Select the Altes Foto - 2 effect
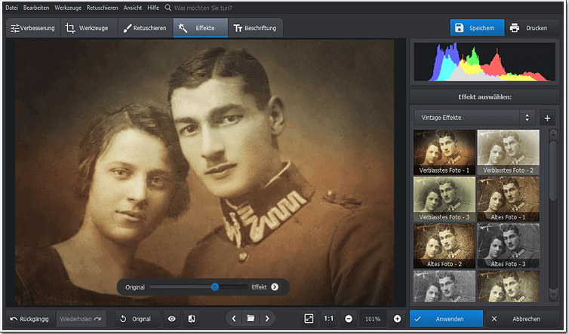The width and height of the screenshot is (569, 334). pyautogui.click(x=444, y=246)
